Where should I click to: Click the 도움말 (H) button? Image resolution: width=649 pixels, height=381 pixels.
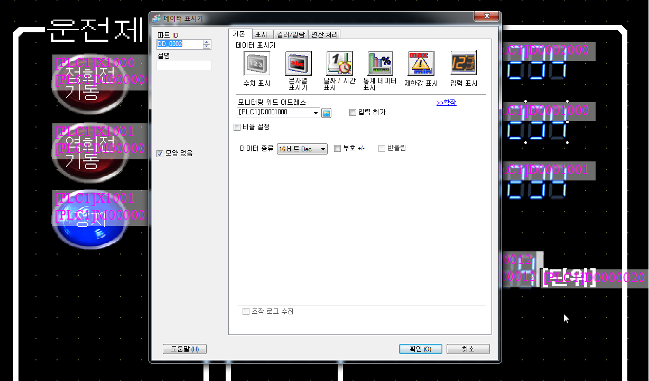tap(184, 349)
